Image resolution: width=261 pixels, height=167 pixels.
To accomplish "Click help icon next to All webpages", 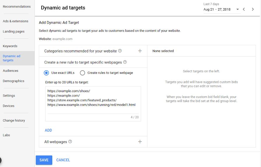I will coord(70,142).
